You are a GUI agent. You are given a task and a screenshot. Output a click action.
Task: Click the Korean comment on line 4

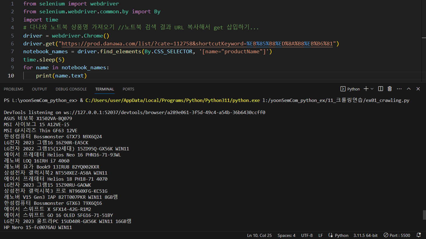(141, 28)
